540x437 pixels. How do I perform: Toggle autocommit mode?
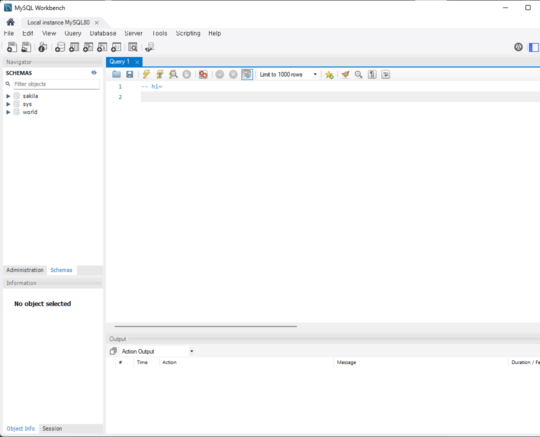click(247, 74)
